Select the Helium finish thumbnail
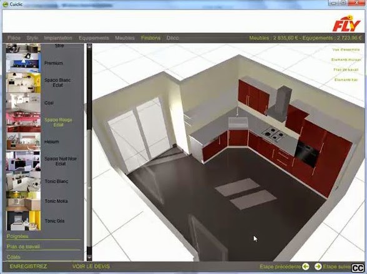367x274 pixels. pos(23,142)
